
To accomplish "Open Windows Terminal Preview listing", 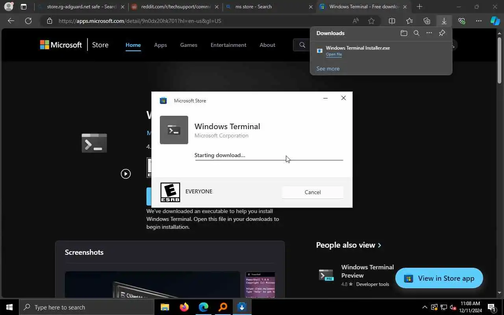I will point(356,275).
